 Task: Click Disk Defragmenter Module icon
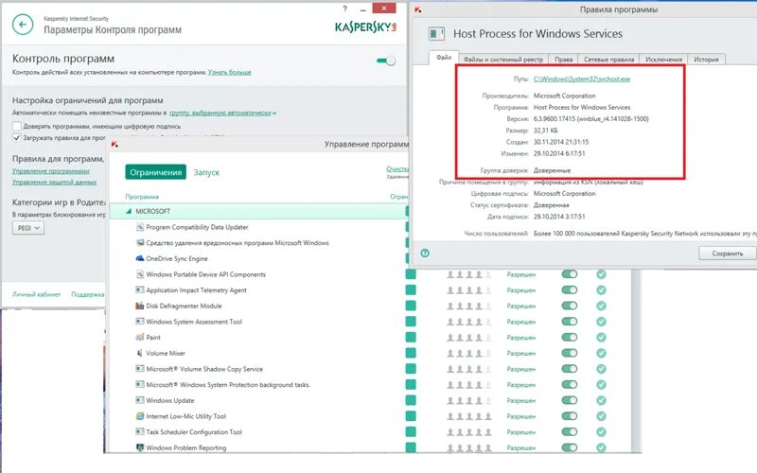[140, 306]
